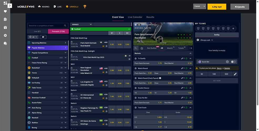
Task: Select the 50 quick stake button
Action: (x=202, y=74)
